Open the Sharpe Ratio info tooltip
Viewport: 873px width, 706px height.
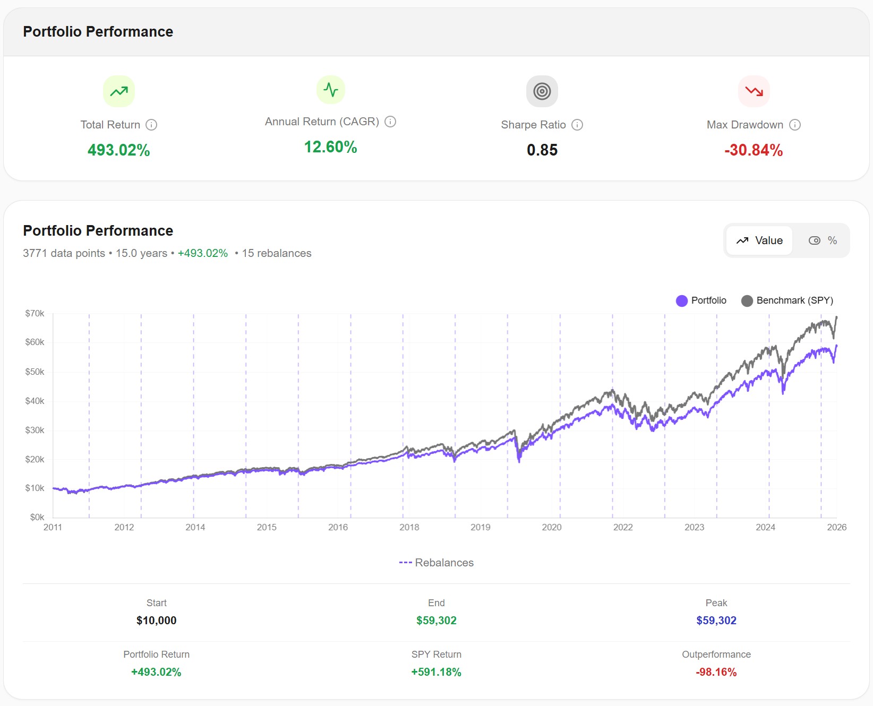[x=578, y=125]
